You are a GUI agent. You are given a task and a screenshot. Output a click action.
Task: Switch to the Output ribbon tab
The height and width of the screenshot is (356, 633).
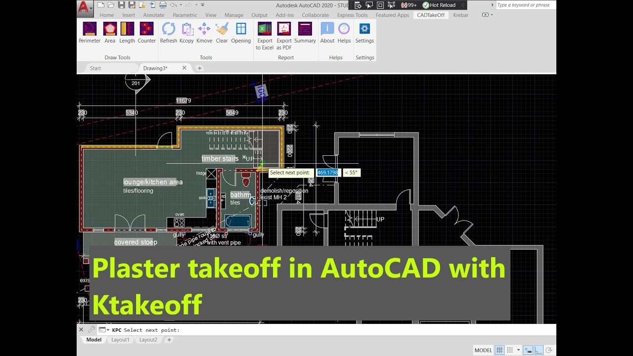259,15
